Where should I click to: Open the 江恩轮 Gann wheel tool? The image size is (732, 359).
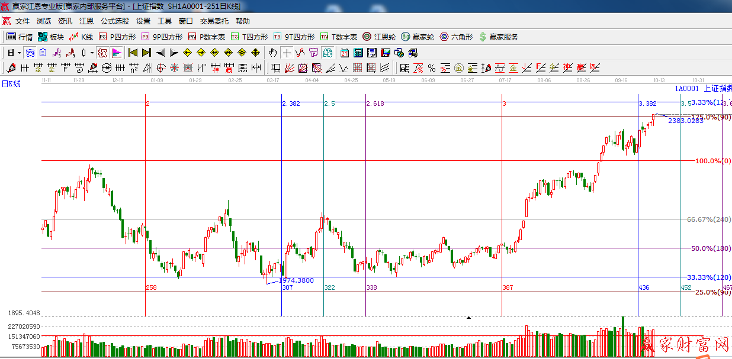pos(378,37)
